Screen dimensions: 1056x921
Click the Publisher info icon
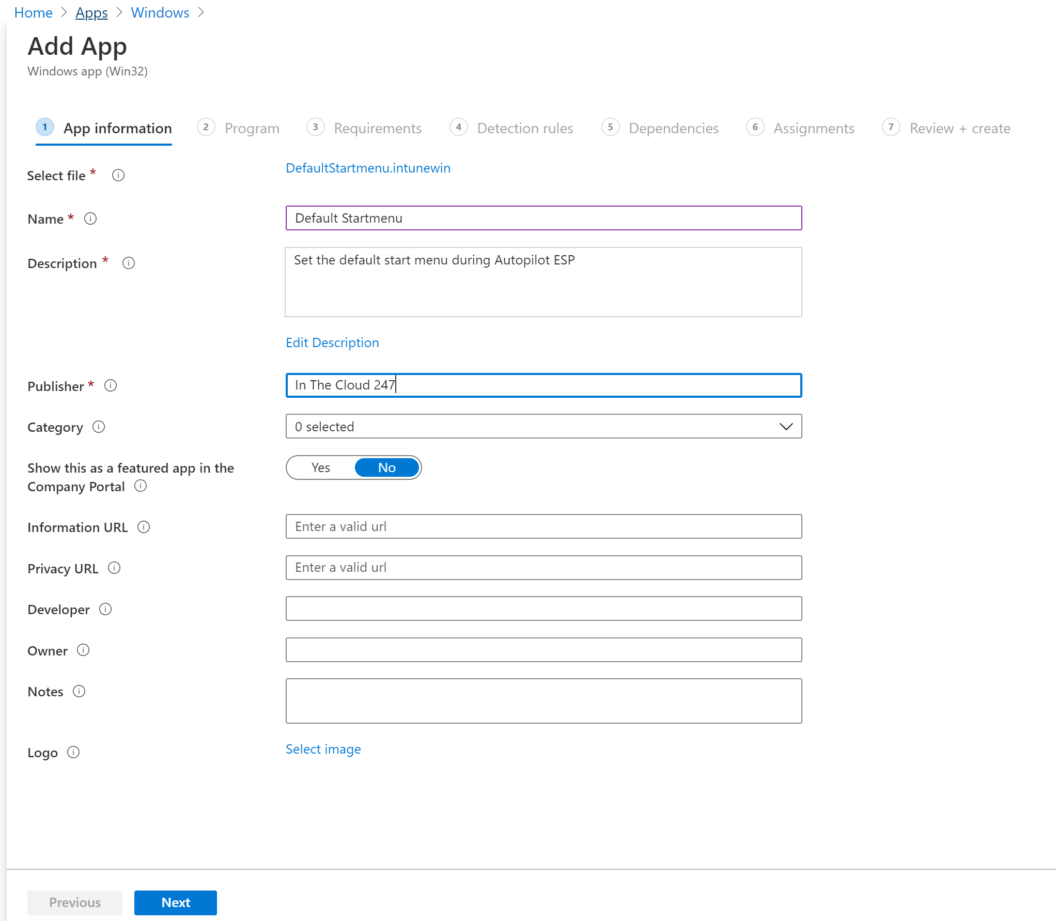coord(111,385)
